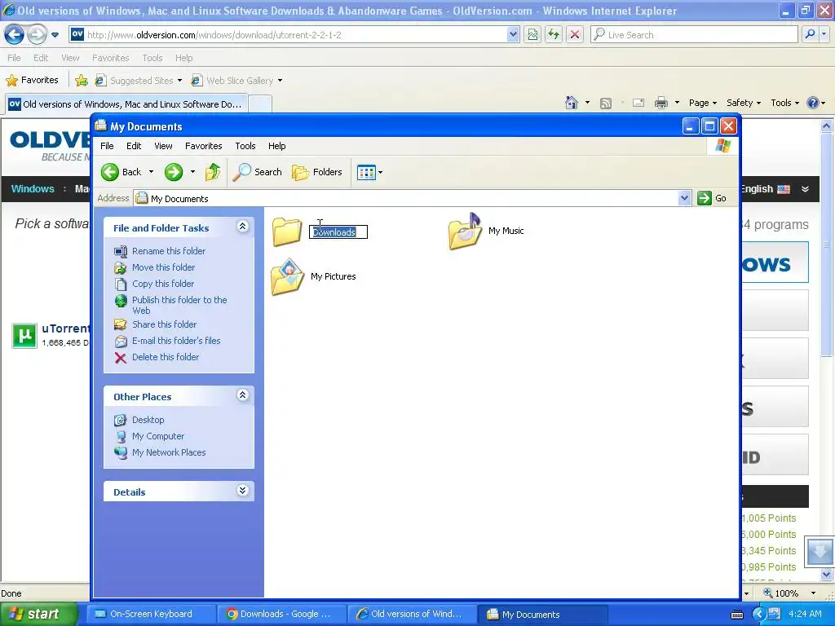Toggle the Folders pane button
This screenshot has width=835, height=626.
coord(317,172)
